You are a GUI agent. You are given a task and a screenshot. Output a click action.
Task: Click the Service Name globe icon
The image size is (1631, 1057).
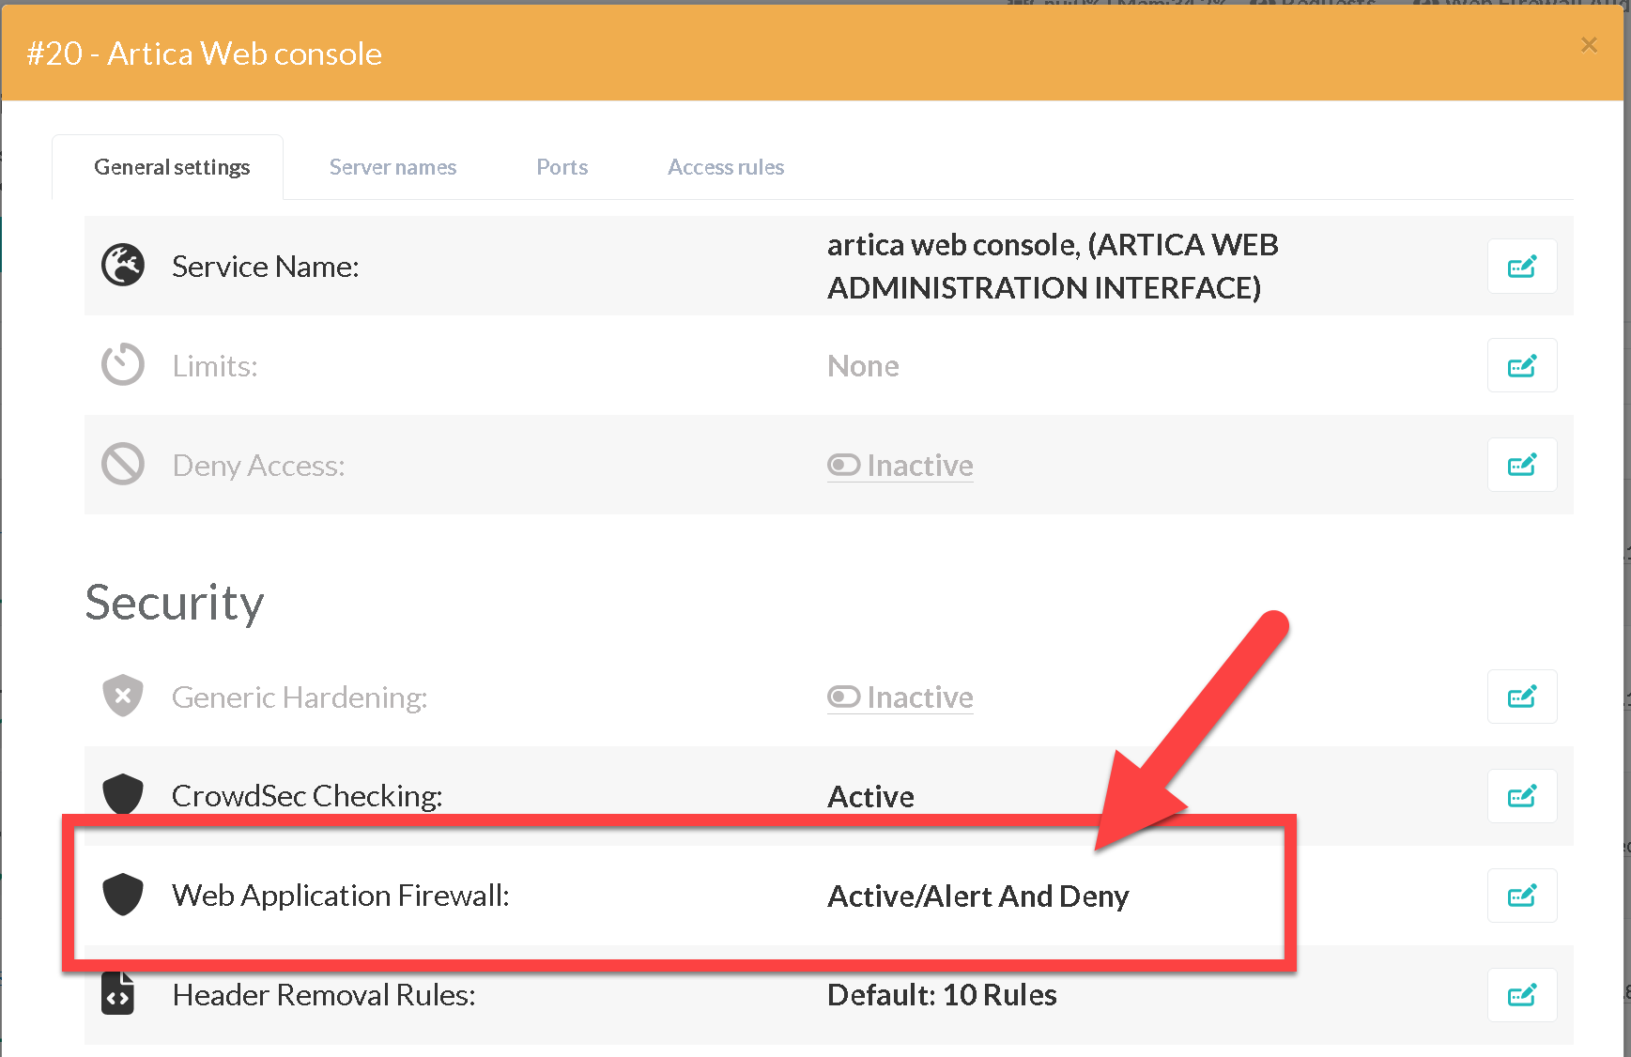pos(123,266)
